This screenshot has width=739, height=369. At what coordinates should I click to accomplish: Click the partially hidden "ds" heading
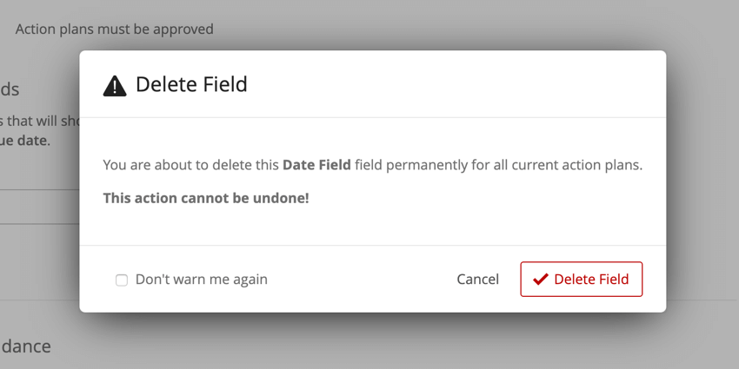pyautogui.click(x=10, y=89)
